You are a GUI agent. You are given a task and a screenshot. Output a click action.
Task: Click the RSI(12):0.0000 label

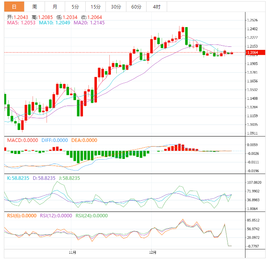[x=56, y=216]
